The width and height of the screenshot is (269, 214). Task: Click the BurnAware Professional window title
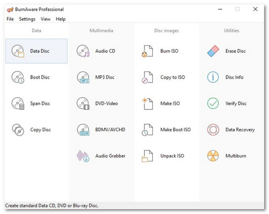coord(39,9)
